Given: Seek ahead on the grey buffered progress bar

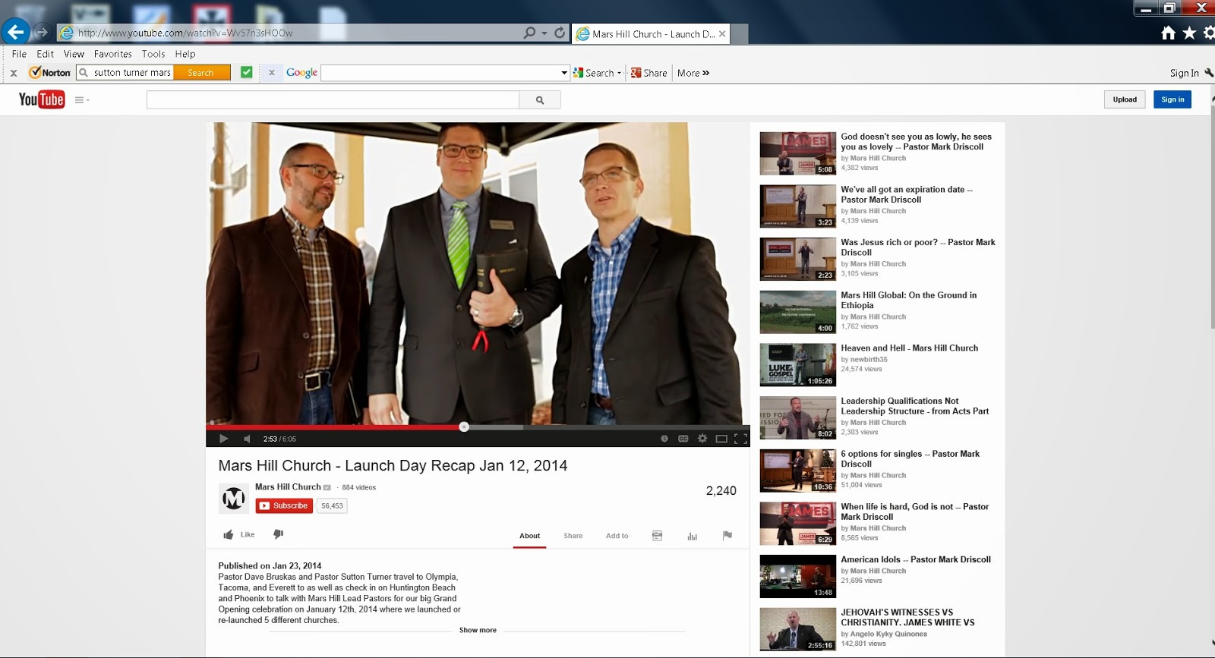Looking at the screenshot, I should coord(495,427).
